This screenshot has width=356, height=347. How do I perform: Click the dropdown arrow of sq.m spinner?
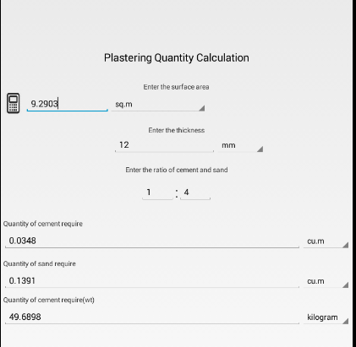coord(202,108)
